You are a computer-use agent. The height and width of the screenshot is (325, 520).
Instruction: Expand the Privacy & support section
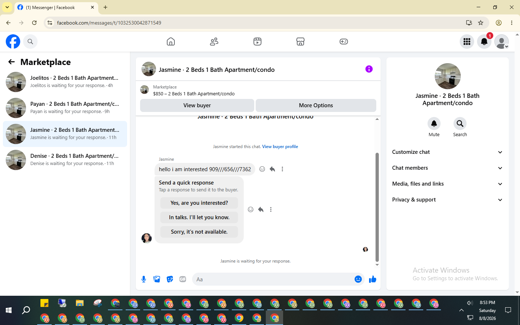(x=447, y=200)
